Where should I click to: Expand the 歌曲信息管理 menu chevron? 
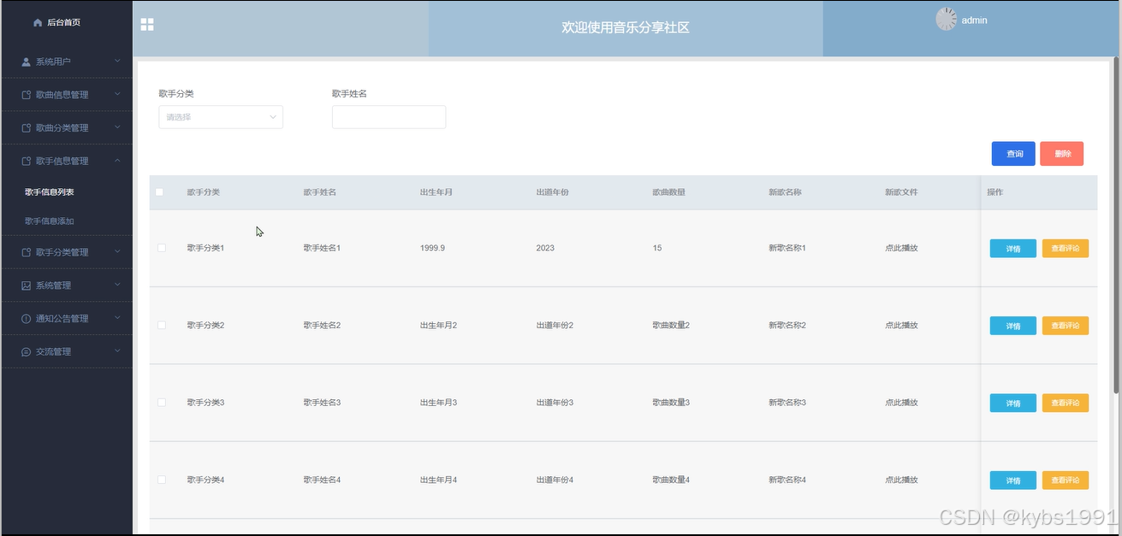(x=117, y=95)
